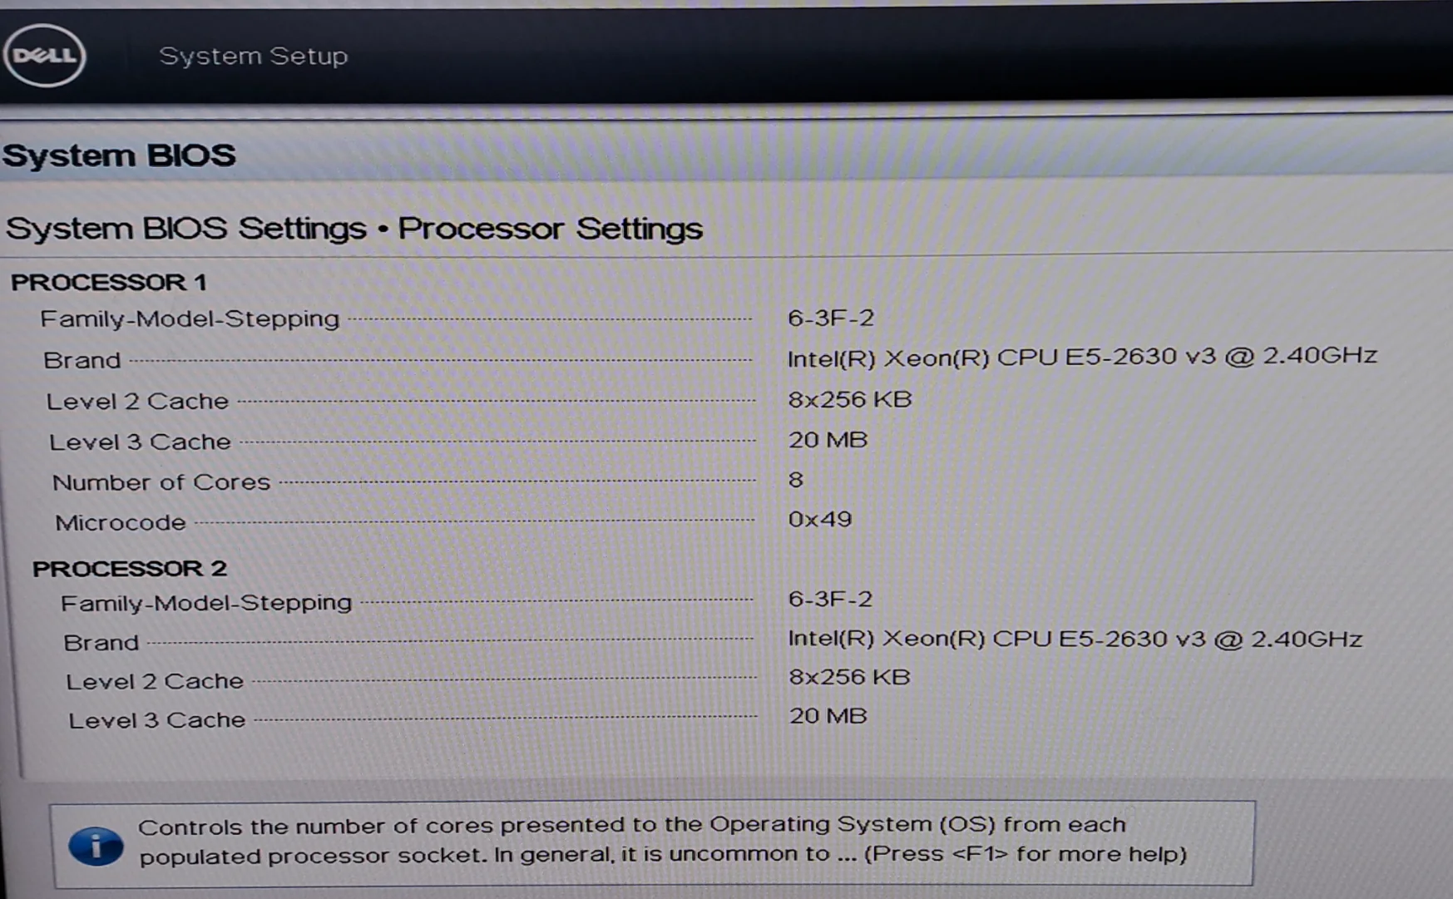Select the Microcode label
The width and height of the screenshot is (1453, 899).
tap(121, 522)
